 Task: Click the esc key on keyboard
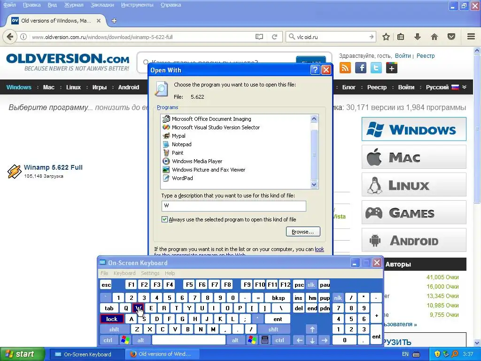pos(106,284)
